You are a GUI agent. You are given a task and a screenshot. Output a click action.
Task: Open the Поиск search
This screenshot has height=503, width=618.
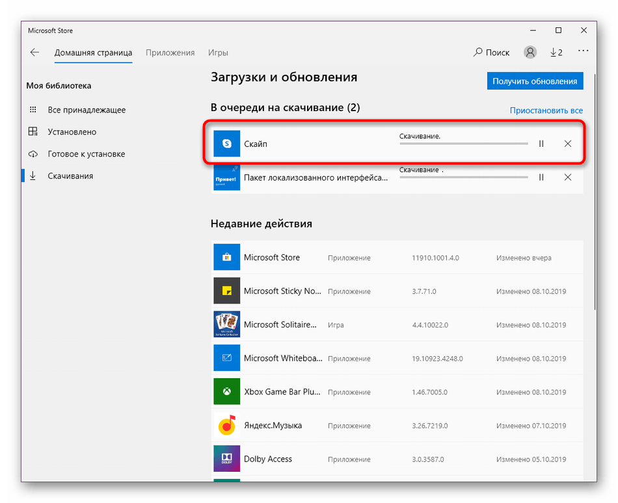point(491,53)
